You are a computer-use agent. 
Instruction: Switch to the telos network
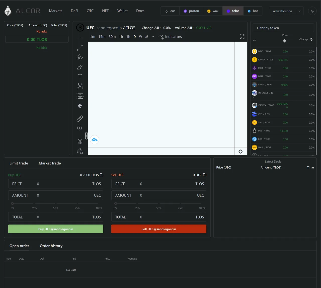click(233, 11)
